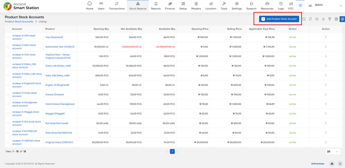Screen dimensions: 345x168
Task: Go to pagination page 1
Action: coord(172,152)
